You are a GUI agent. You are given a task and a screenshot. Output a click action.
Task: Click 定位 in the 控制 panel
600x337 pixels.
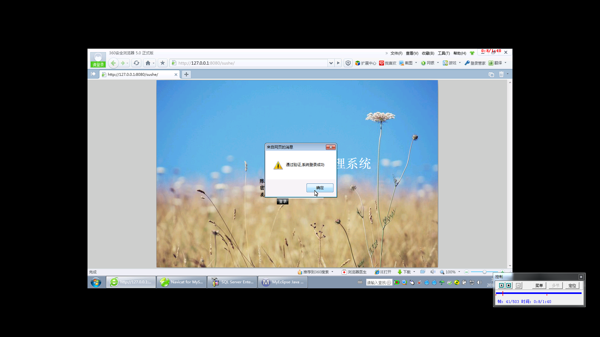(x=572, y=286)
